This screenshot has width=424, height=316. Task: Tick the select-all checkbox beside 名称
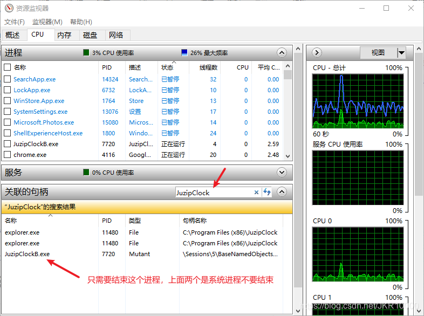point(8,67)
